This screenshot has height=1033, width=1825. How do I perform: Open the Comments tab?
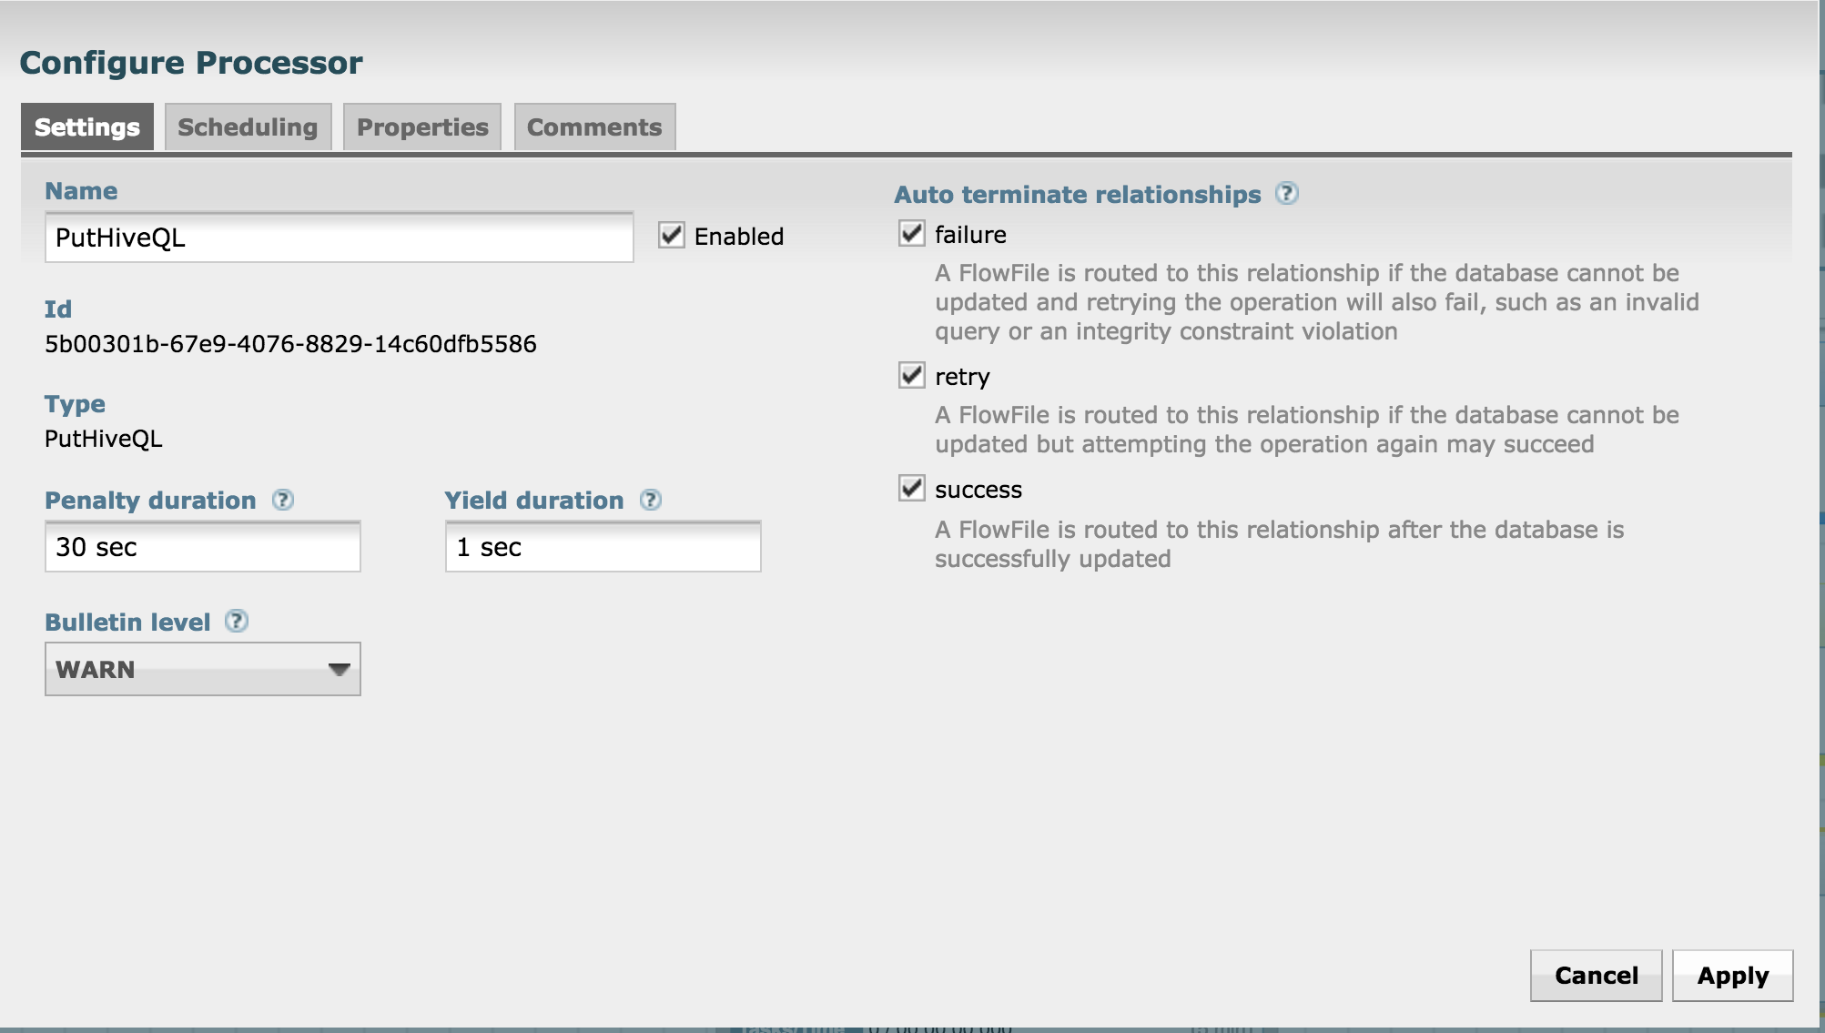point(594,127)
